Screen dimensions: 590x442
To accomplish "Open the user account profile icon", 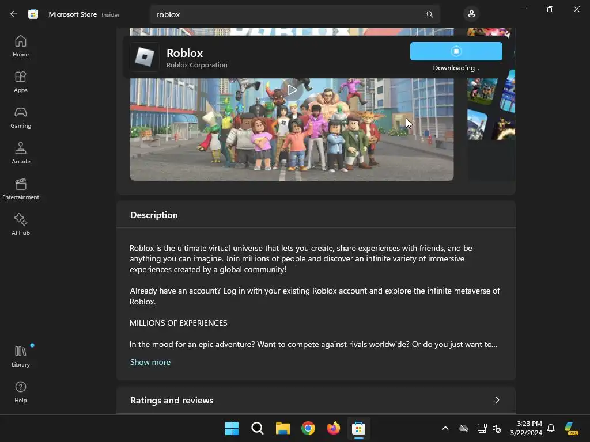I will click(471, 14).
